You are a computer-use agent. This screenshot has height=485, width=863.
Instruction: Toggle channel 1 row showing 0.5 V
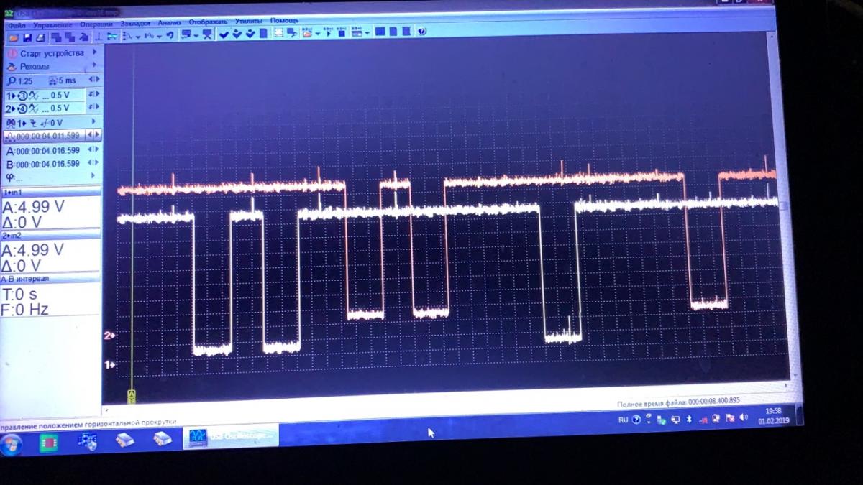[43, 95]
